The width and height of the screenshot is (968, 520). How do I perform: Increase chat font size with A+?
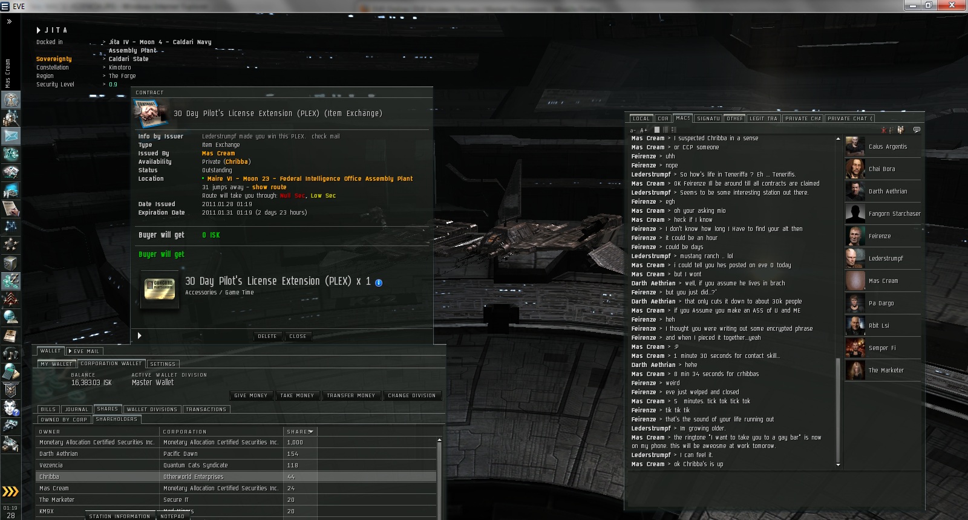pos(643,130)
